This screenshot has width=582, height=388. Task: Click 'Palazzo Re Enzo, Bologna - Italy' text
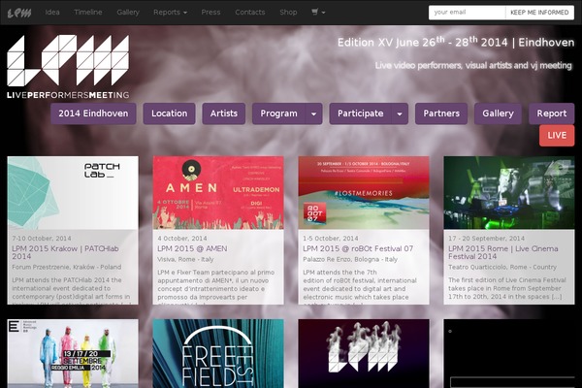(x=350, y=259)
